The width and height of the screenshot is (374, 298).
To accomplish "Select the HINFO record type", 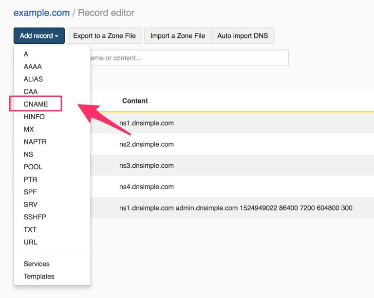I will pos(34,117).
